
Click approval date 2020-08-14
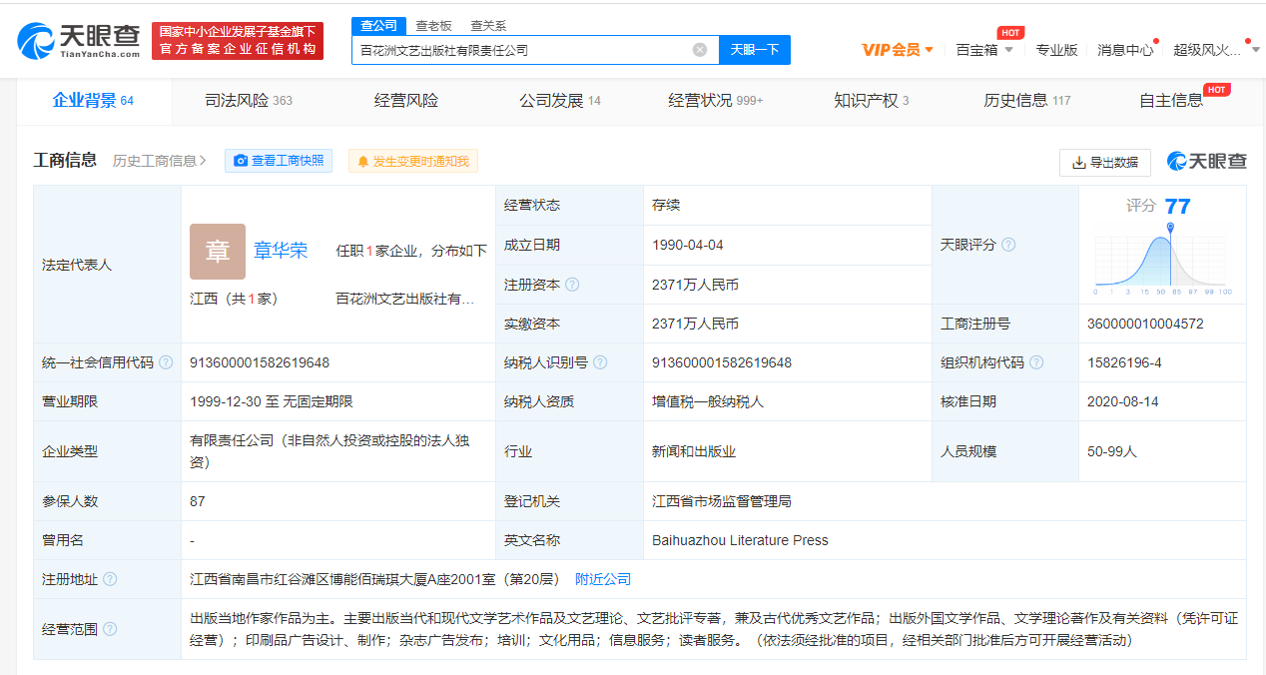point(1123,401)
